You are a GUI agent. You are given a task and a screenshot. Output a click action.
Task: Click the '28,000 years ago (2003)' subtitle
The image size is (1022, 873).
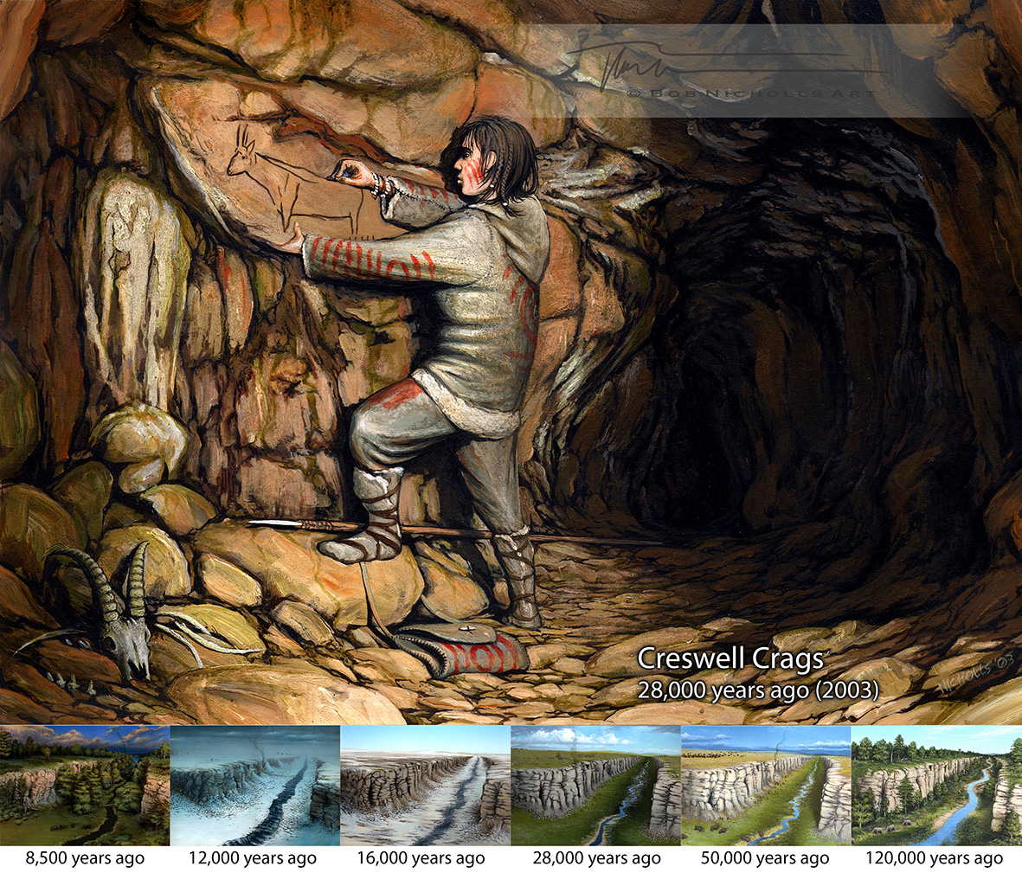[758, 690]
